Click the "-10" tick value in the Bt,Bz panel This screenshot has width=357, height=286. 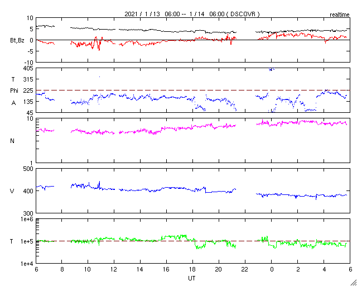click(28, 62)
